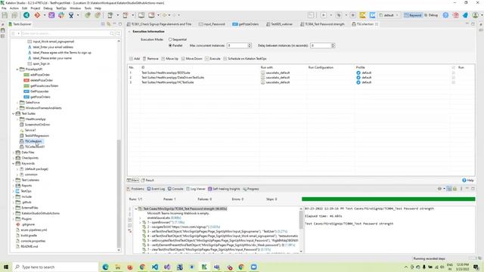Click the Katalon Studio taskbar icon

tap(204, 267)
